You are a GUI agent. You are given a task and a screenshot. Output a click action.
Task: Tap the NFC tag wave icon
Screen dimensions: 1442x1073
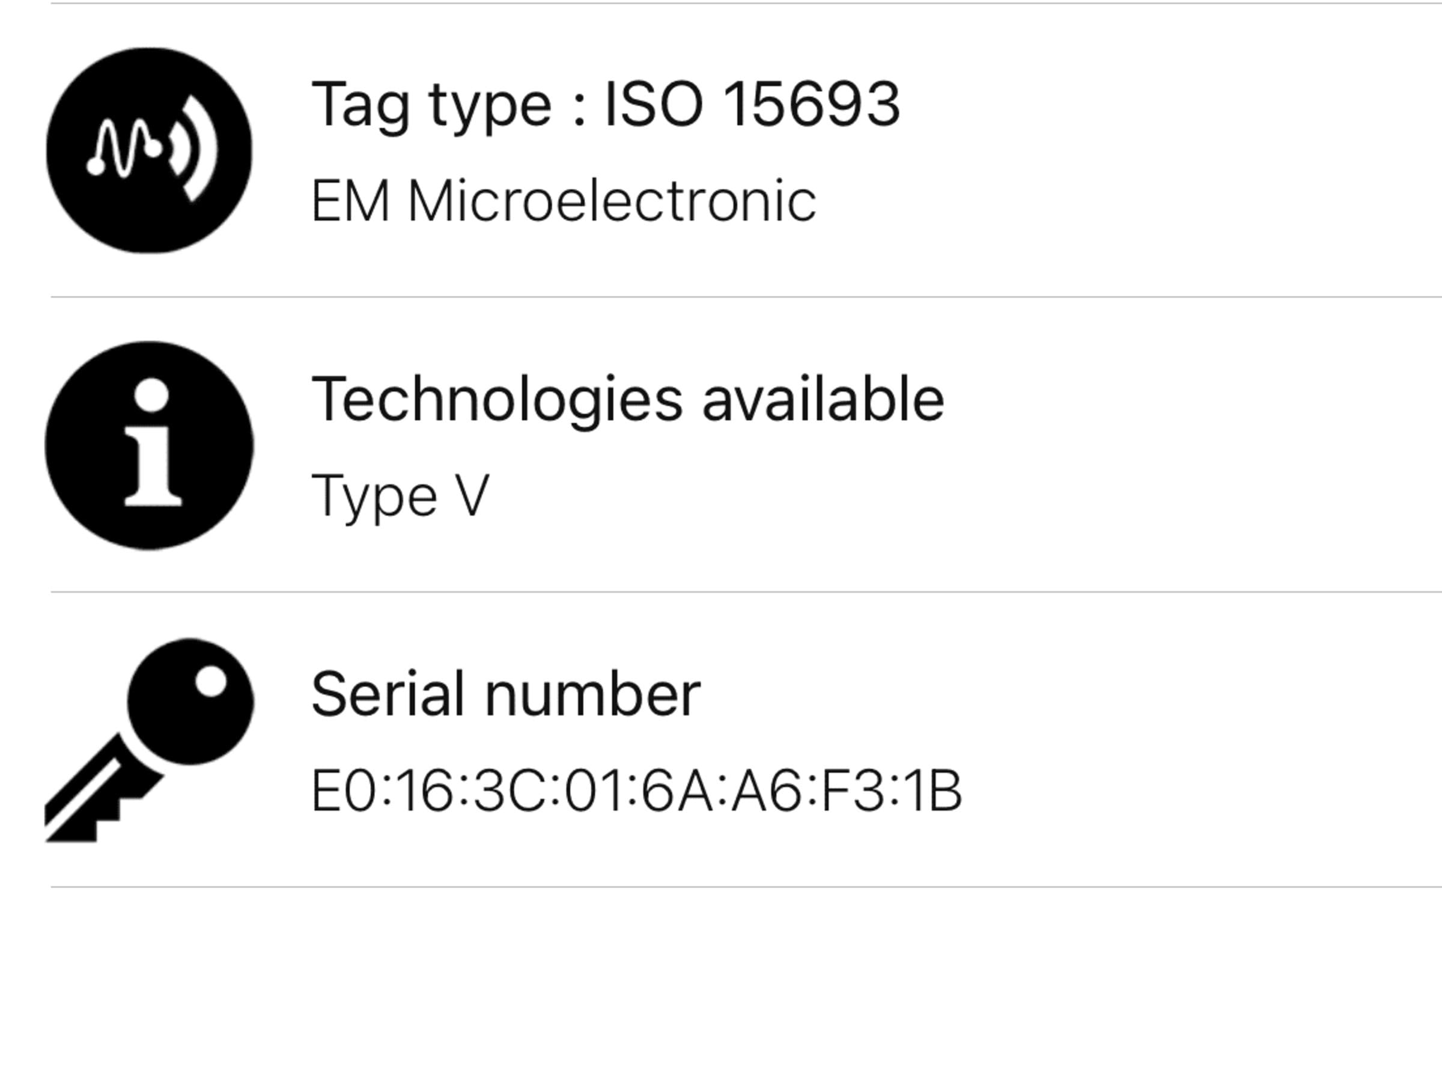point(150,150)
